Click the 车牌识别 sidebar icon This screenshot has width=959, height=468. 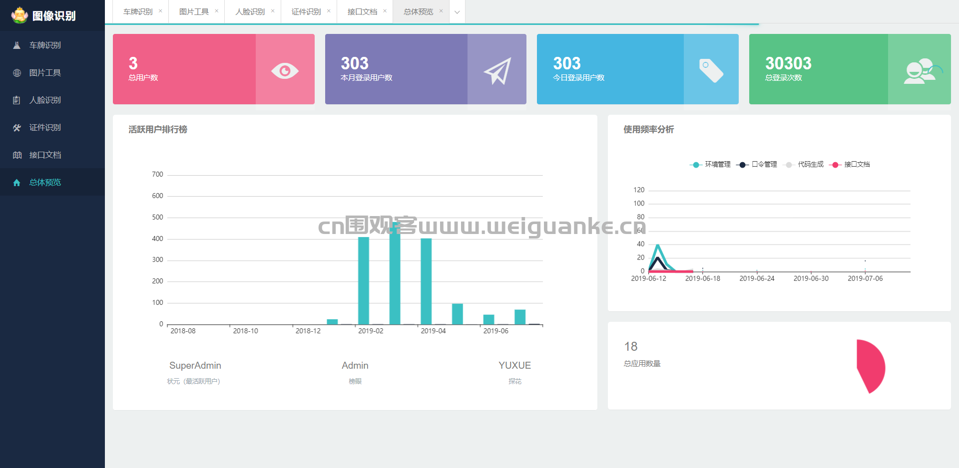17,45
